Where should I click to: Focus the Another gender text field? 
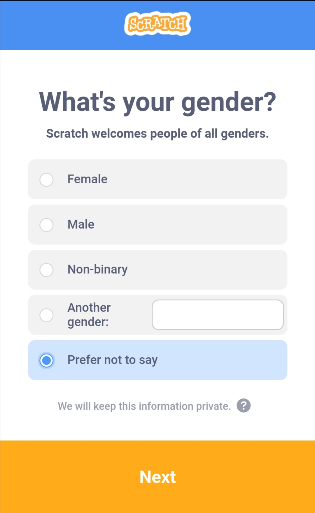click(x=218, y=315)
